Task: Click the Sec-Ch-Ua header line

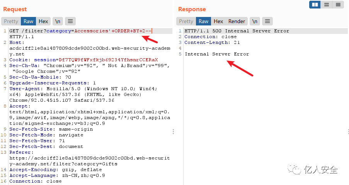Action: click(90, 66)
